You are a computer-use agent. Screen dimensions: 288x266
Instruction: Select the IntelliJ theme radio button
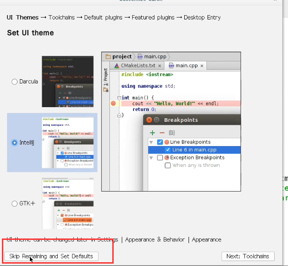14,142
